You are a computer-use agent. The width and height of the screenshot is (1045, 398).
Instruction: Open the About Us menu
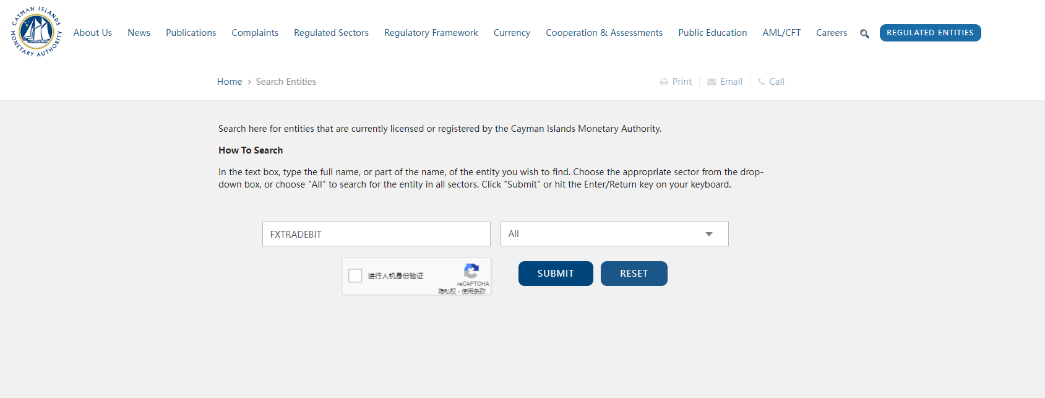(x=93, y=33)
